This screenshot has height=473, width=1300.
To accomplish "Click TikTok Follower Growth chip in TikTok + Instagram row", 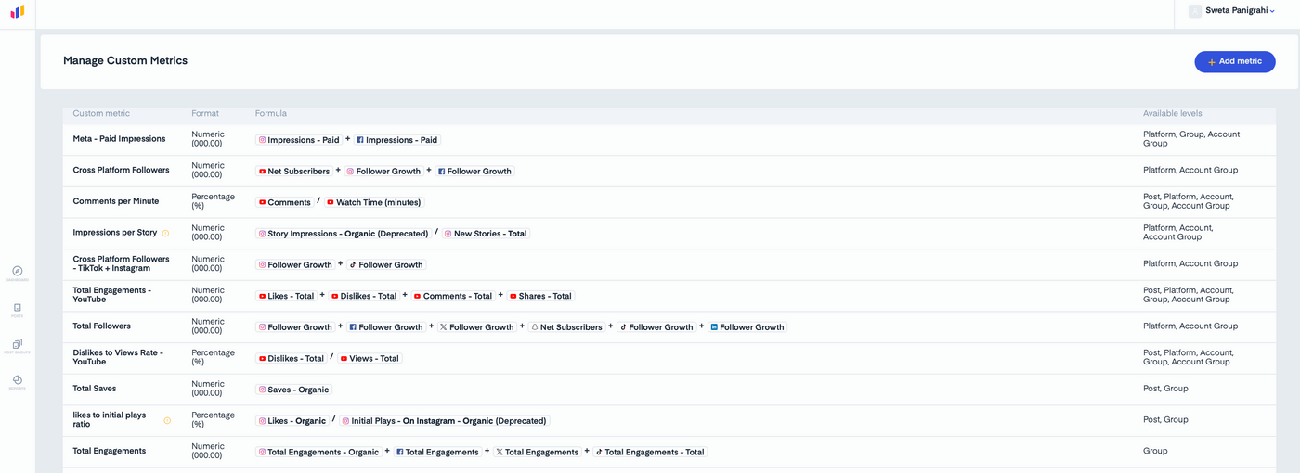I will click(x=386, y=264).
